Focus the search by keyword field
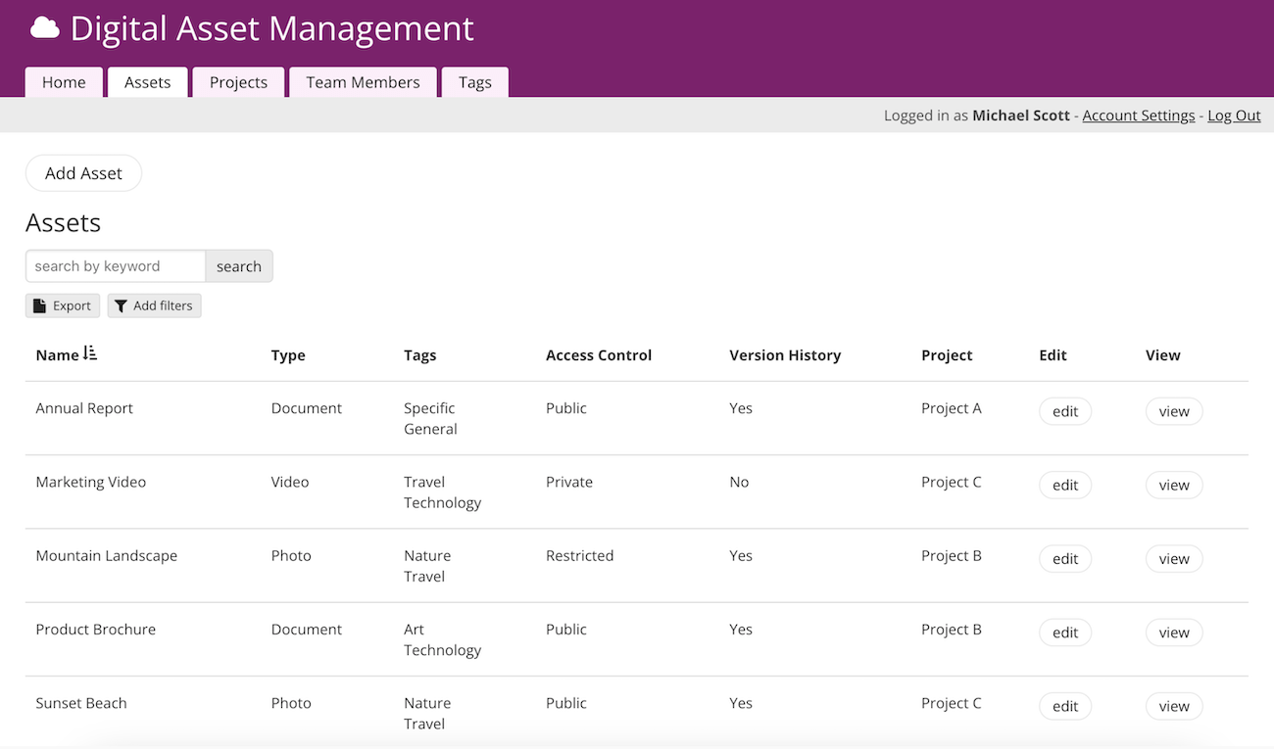 click(x=116, y=266)
